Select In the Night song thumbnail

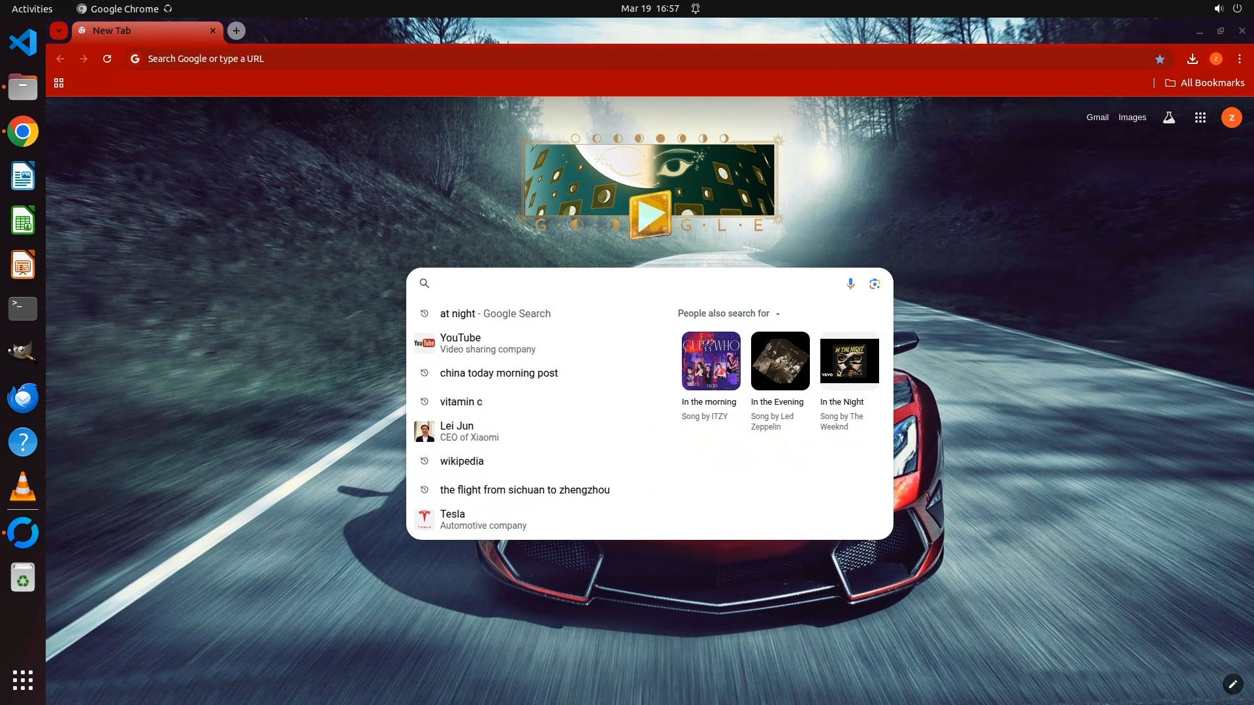tap(849, 360)
